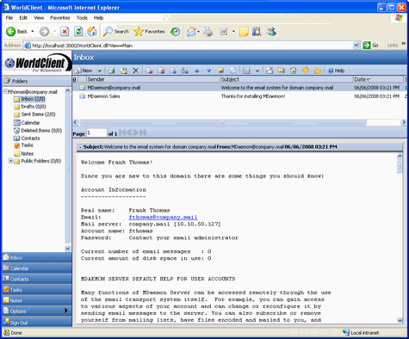Open the Edit menu
The image size is (409, 339).
pyautogui.click(x=23, y=18)
